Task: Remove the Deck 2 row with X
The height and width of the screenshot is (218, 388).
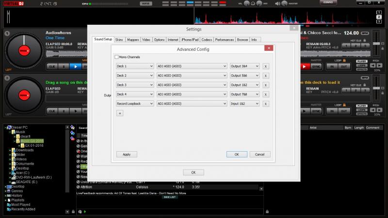Action: (266, 76)
